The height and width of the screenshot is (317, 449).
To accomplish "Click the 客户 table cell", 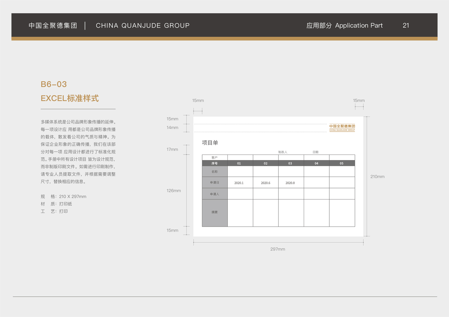I will pyautogui.click(x=215, y=158).
